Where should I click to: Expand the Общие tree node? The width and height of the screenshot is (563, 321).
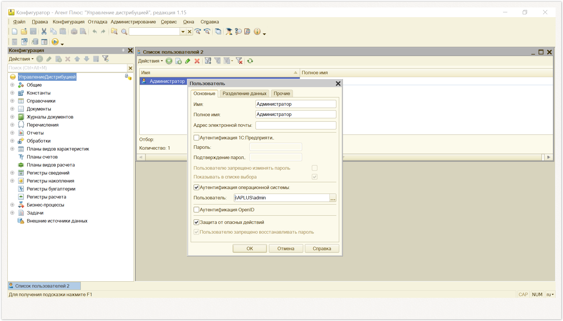(x=12, y=85)
